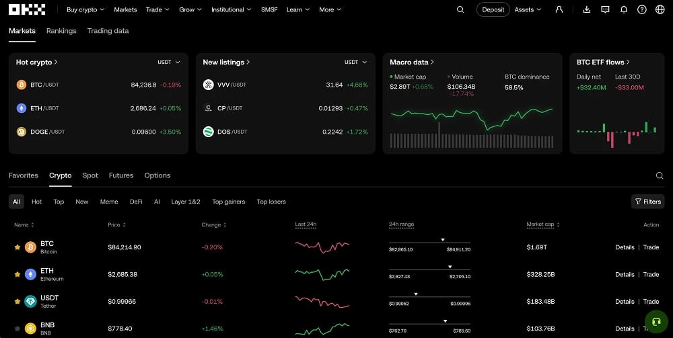
Task: Click the BTC Last 24h sparkline
Action: tap(322, 247)
